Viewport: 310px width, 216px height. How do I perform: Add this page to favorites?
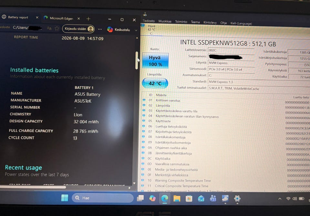click(x=57, y=28)
